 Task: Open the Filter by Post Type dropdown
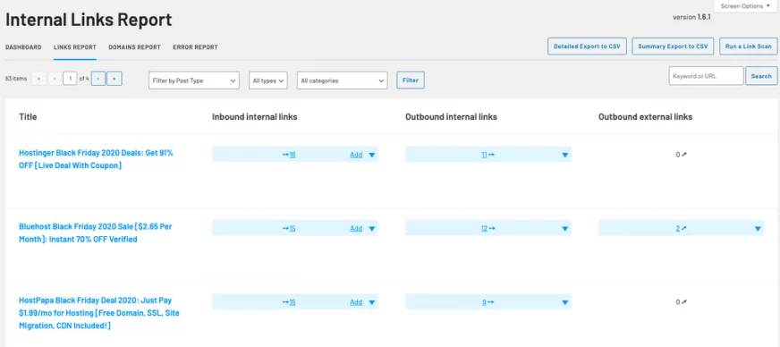(x=194, y=80)
